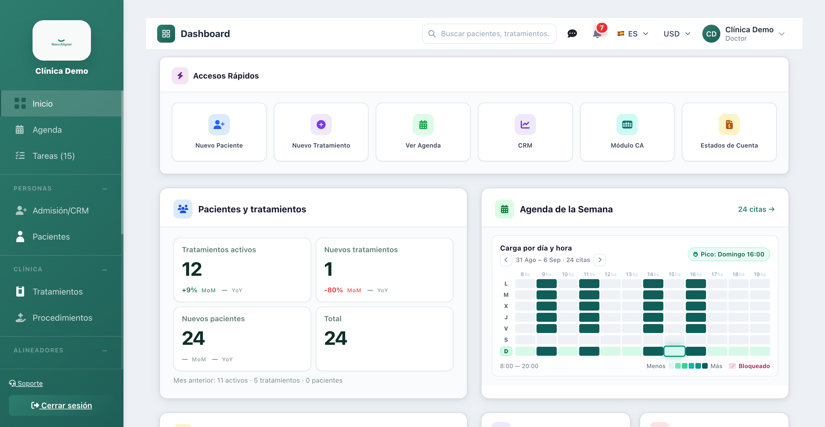825x427 pixels.
Task: Collapse the ALINEADORES sidebar section
Action: (105, 350)
